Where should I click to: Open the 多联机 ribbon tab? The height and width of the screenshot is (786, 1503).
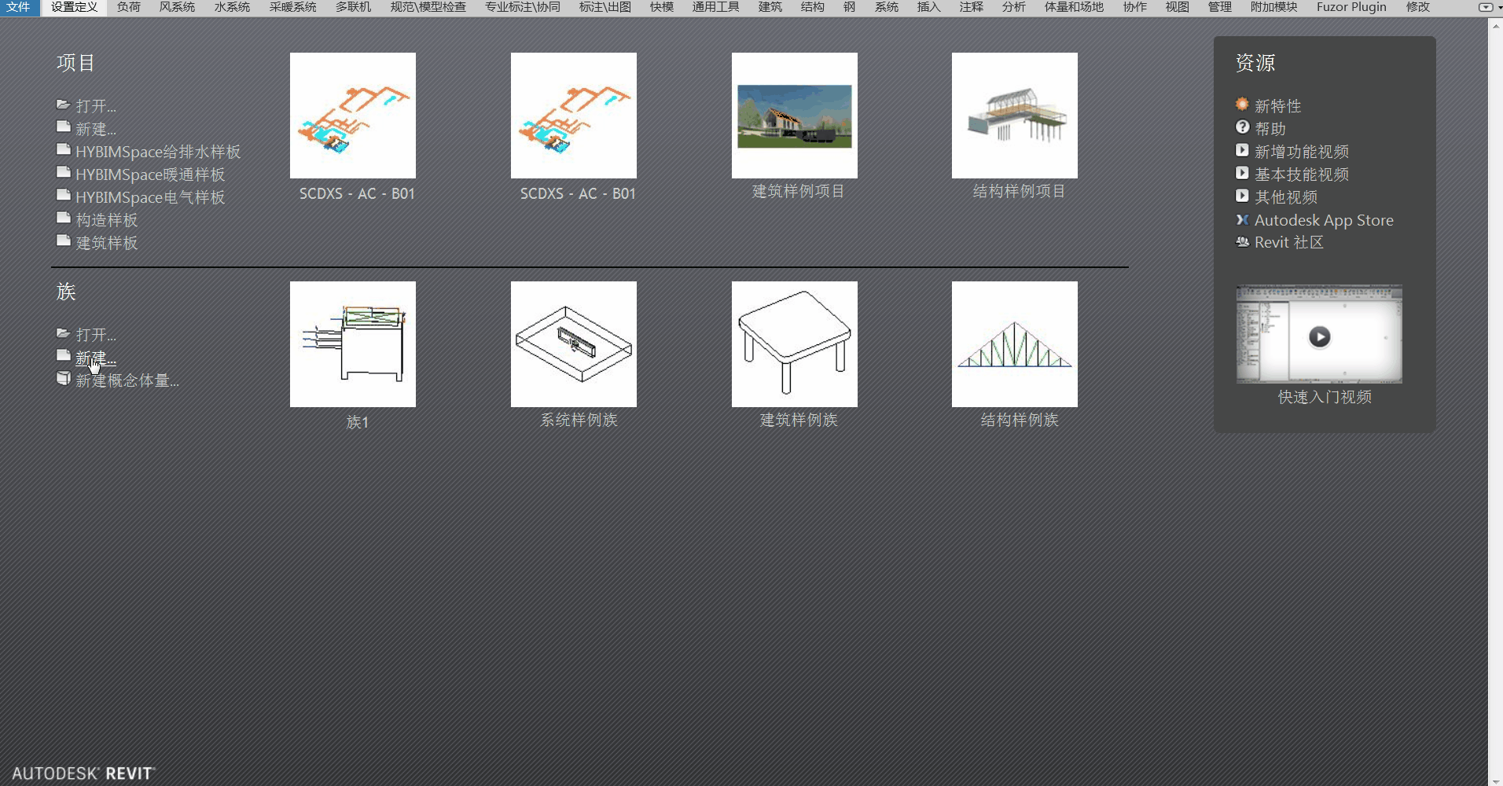tap(353, 7)
